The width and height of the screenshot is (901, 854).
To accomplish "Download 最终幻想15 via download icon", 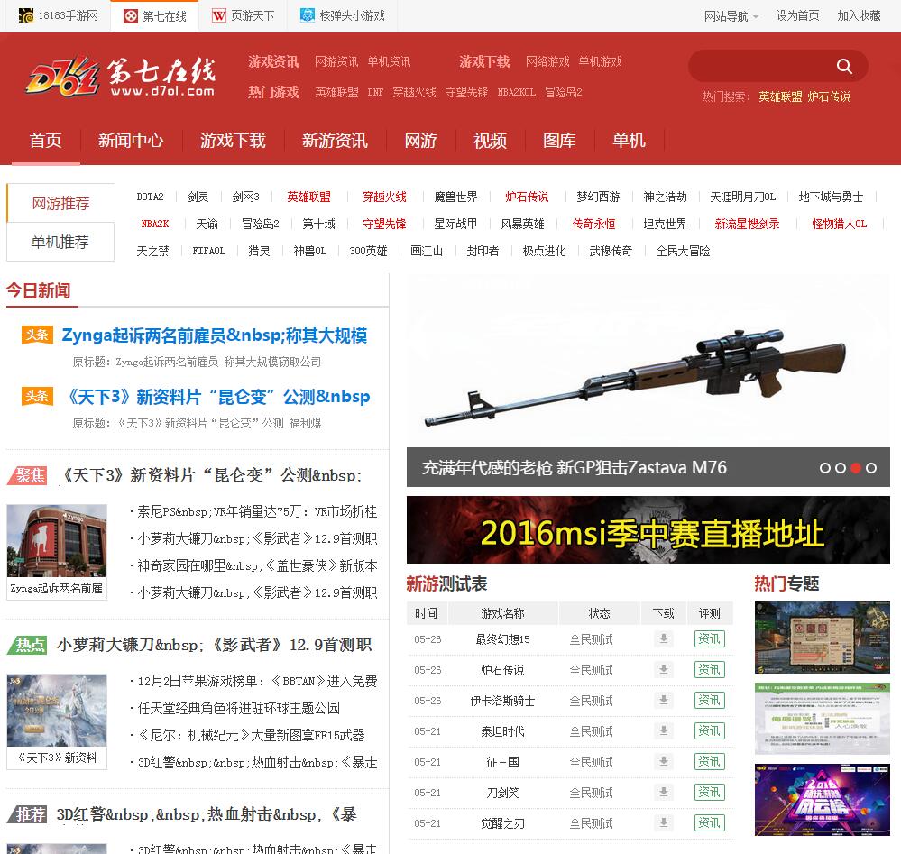I will click(663, 639).
